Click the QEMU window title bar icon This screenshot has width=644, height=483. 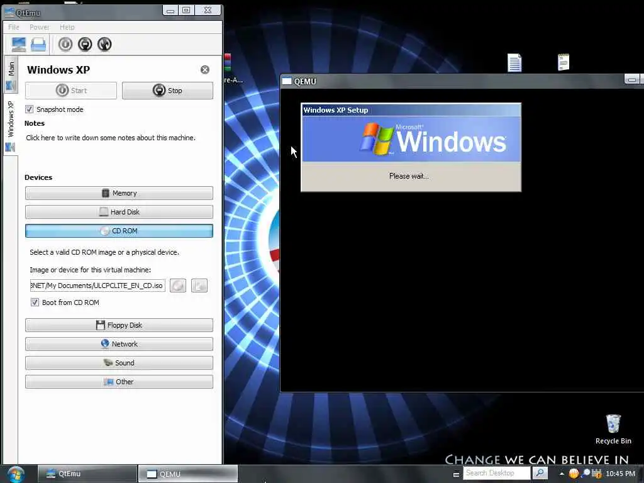pyautogui.click(x=287, y=81)
